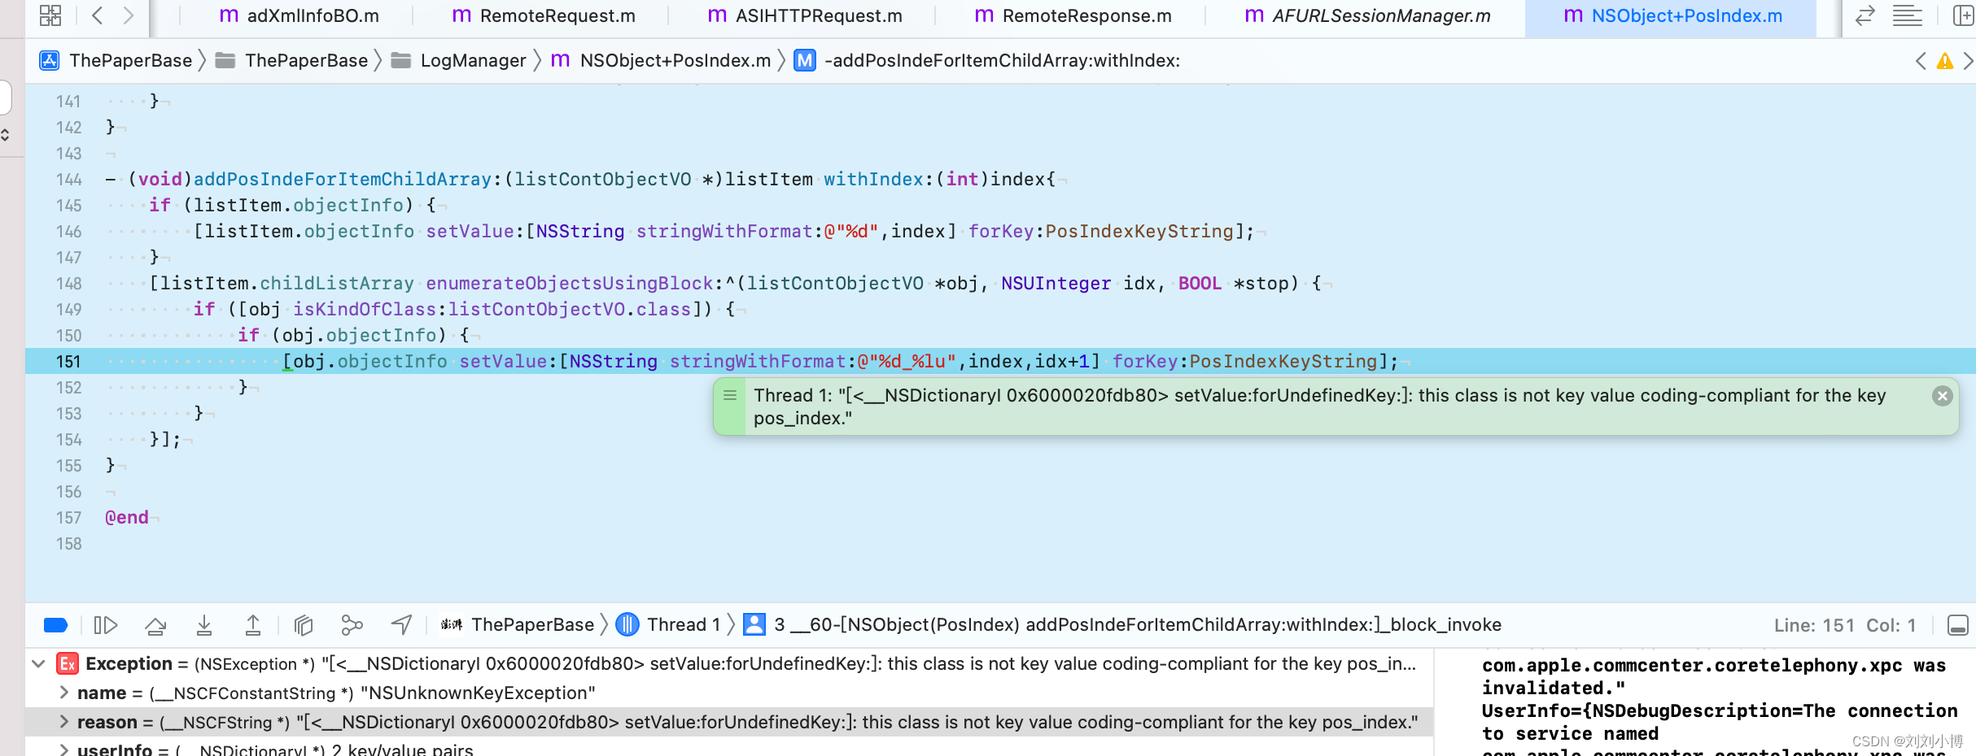Toggle breakpoints activation in debug bar
1976x756 pixels.
coord(55,625)
